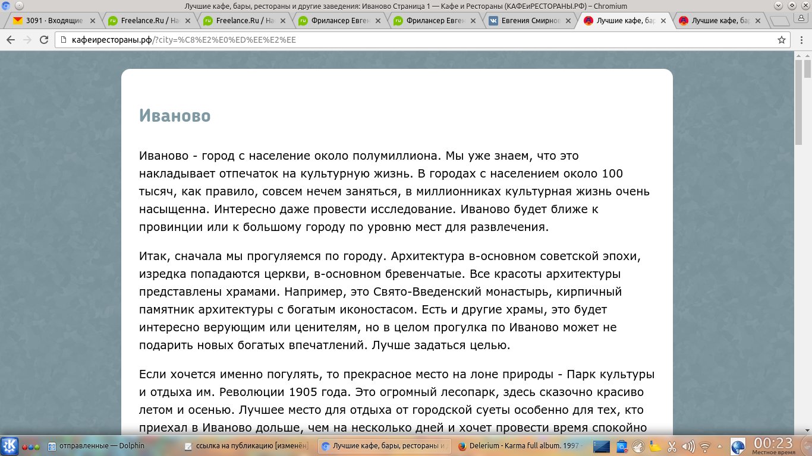Open the Chromium main menu

point(801,40)
